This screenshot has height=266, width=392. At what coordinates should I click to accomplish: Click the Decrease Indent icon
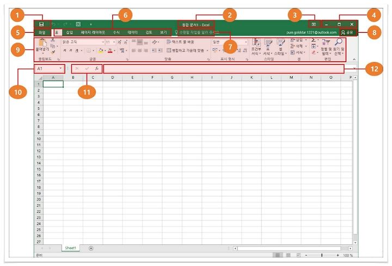point(154,51)
